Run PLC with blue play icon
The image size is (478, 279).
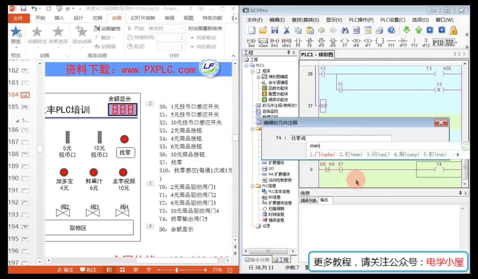(x=430, y=30)
